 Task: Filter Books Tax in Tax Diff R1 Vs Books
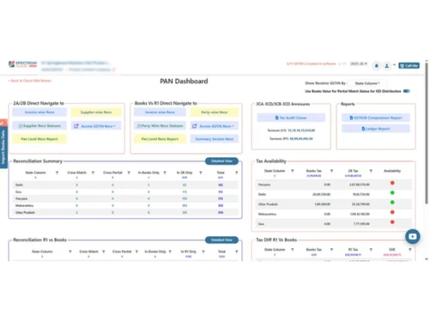tap(331, 250)
